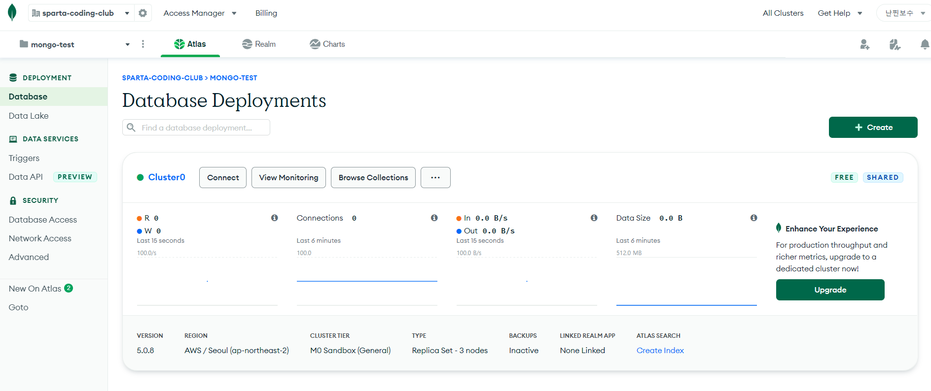The width and height of the screenshot is (931, 391).
Task: Open project activity feed icon
Action: point(895,45)
